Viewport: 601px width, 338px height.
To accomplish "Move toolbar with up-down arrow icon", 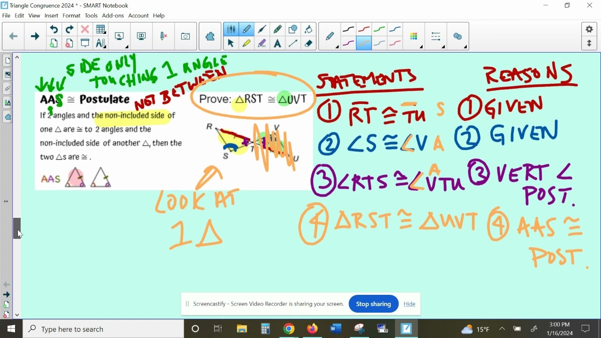I will [589, 43].
